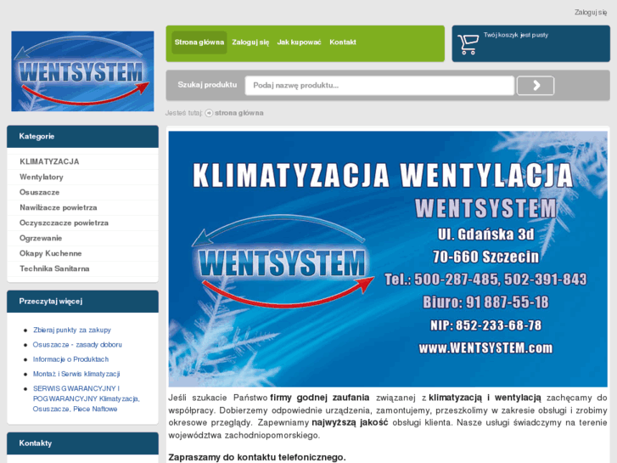
Task: Click the Zapraszamy do kontaktu telefonicznego text
Action: point(257,458)
